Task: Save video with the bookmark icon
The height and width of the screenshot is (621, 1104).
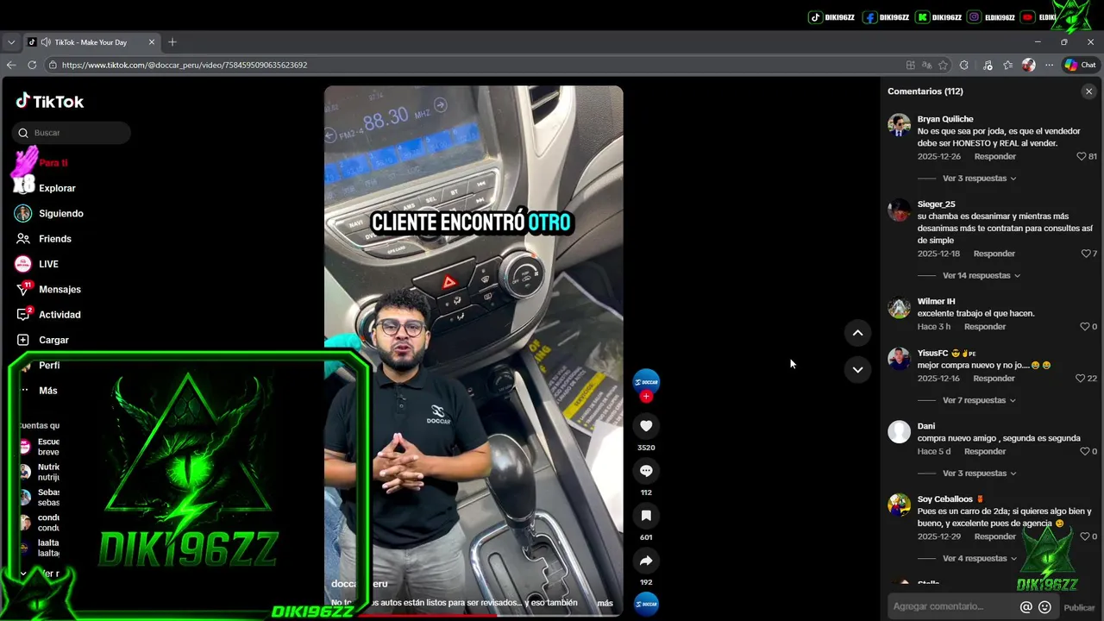Action: point(646,516)
